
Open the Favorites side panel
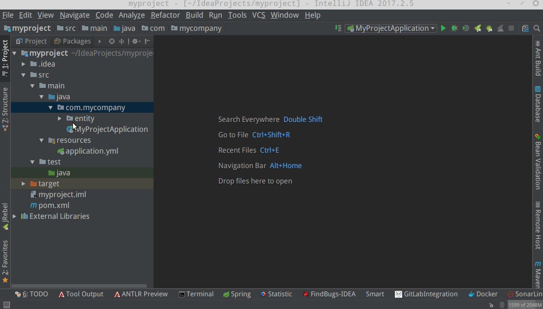click(x=5, y=261)
